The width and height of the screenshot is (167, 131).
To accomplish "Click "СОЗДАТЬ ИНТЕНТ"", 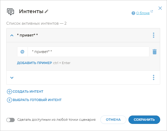I will (28, 92).
